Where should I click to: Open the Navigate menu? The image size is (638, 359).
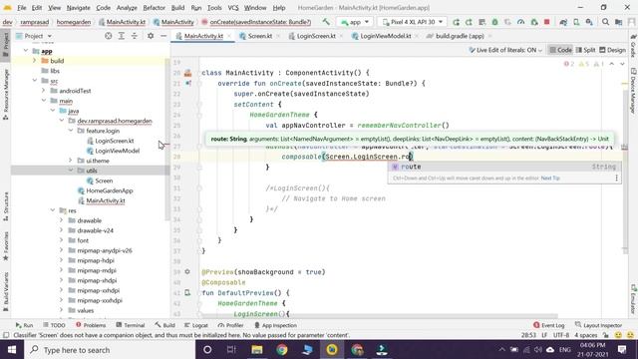pyautogui.click(x=78, y=8)
